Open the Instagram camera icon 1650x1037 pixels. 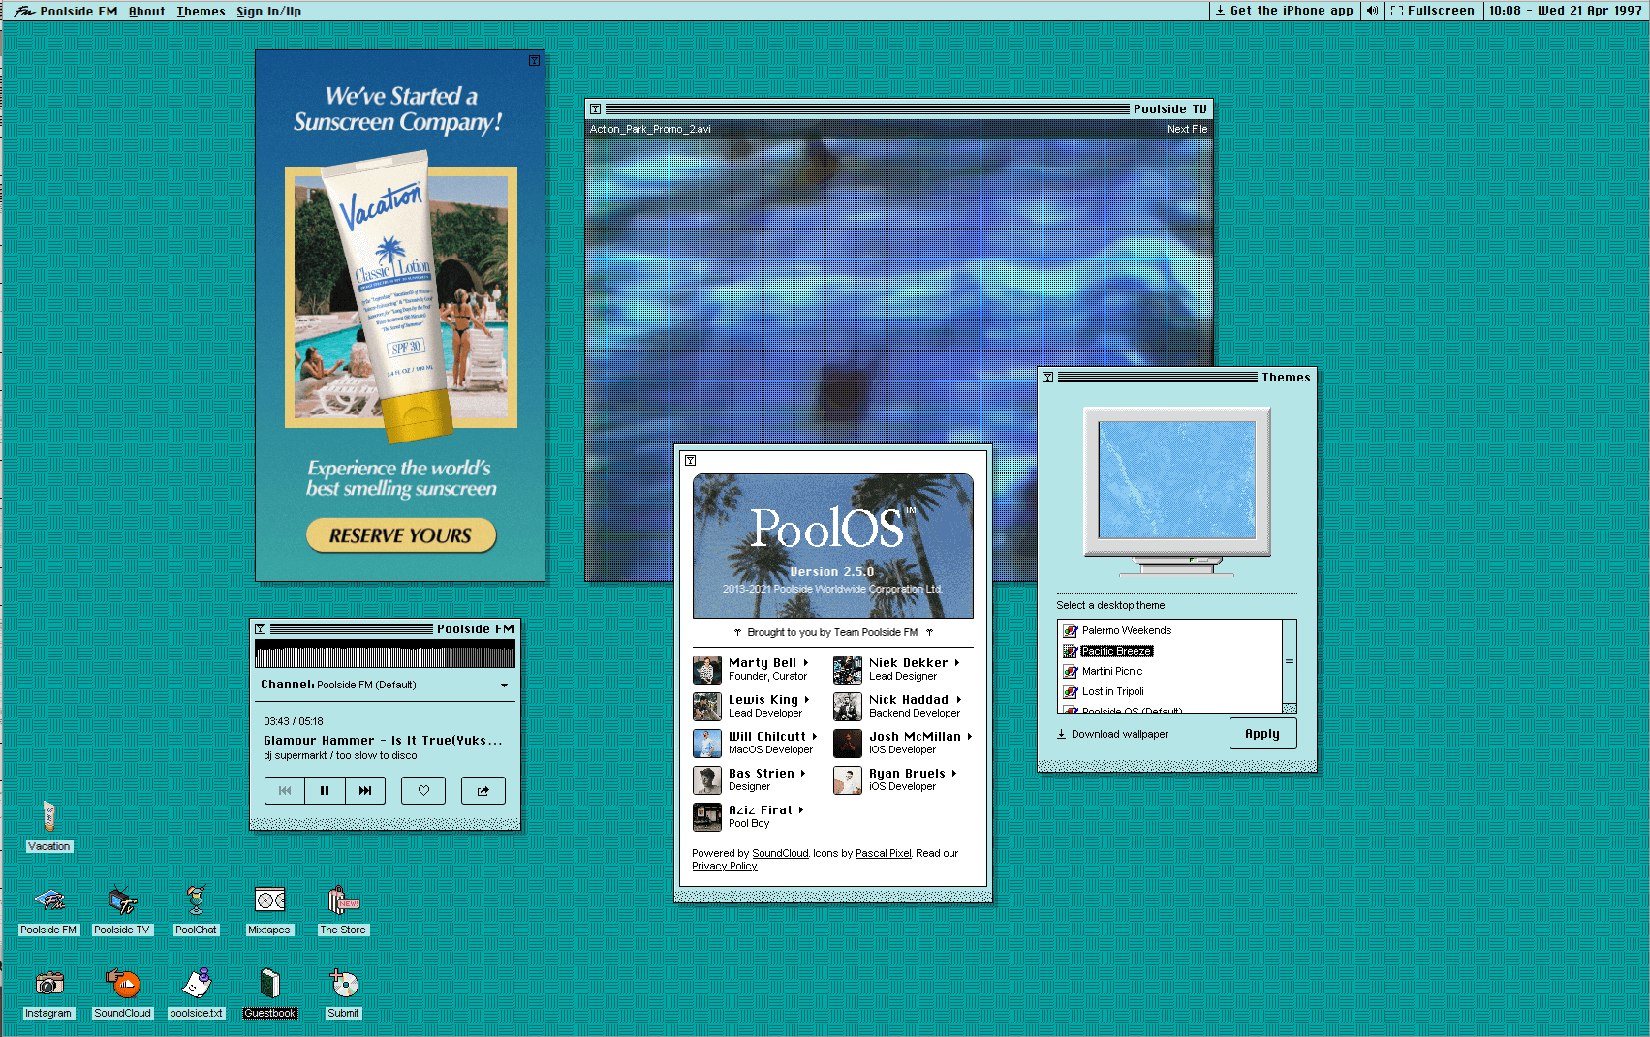tap(48, 993)
